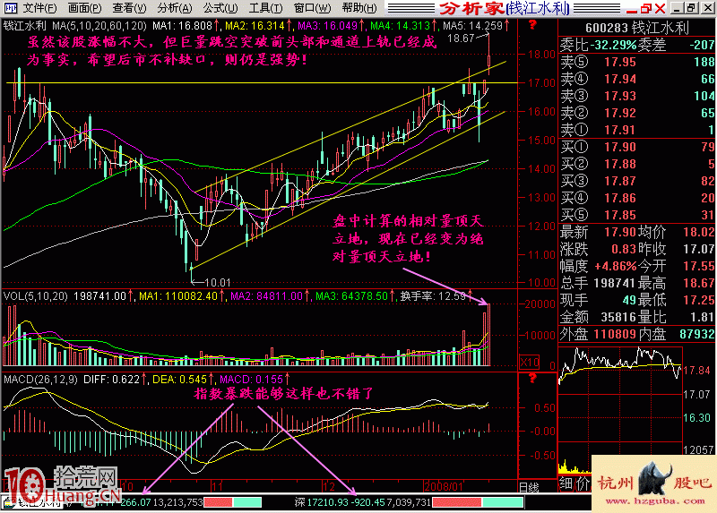Viewport: 717px width, 513px height.
Task: Open the 分析(A) menu
Action: coord(175,8)
